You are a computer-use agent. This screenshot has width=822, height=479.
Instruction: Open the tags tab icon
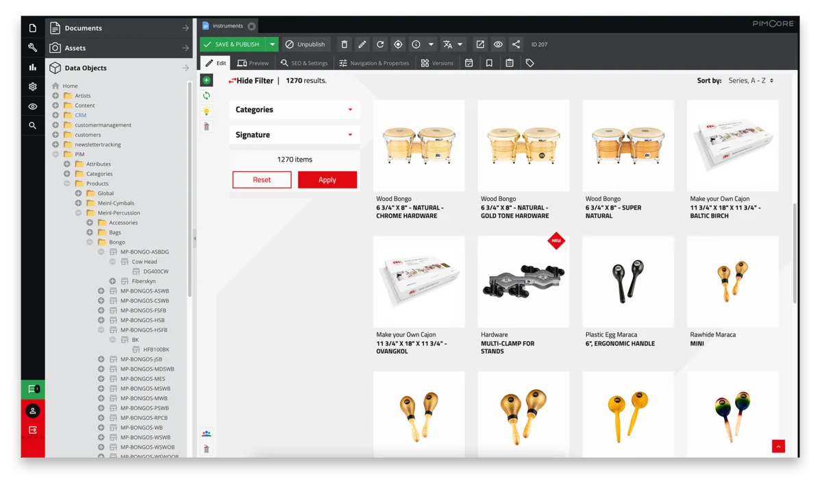pyautogui.click(x=530, y=63)
